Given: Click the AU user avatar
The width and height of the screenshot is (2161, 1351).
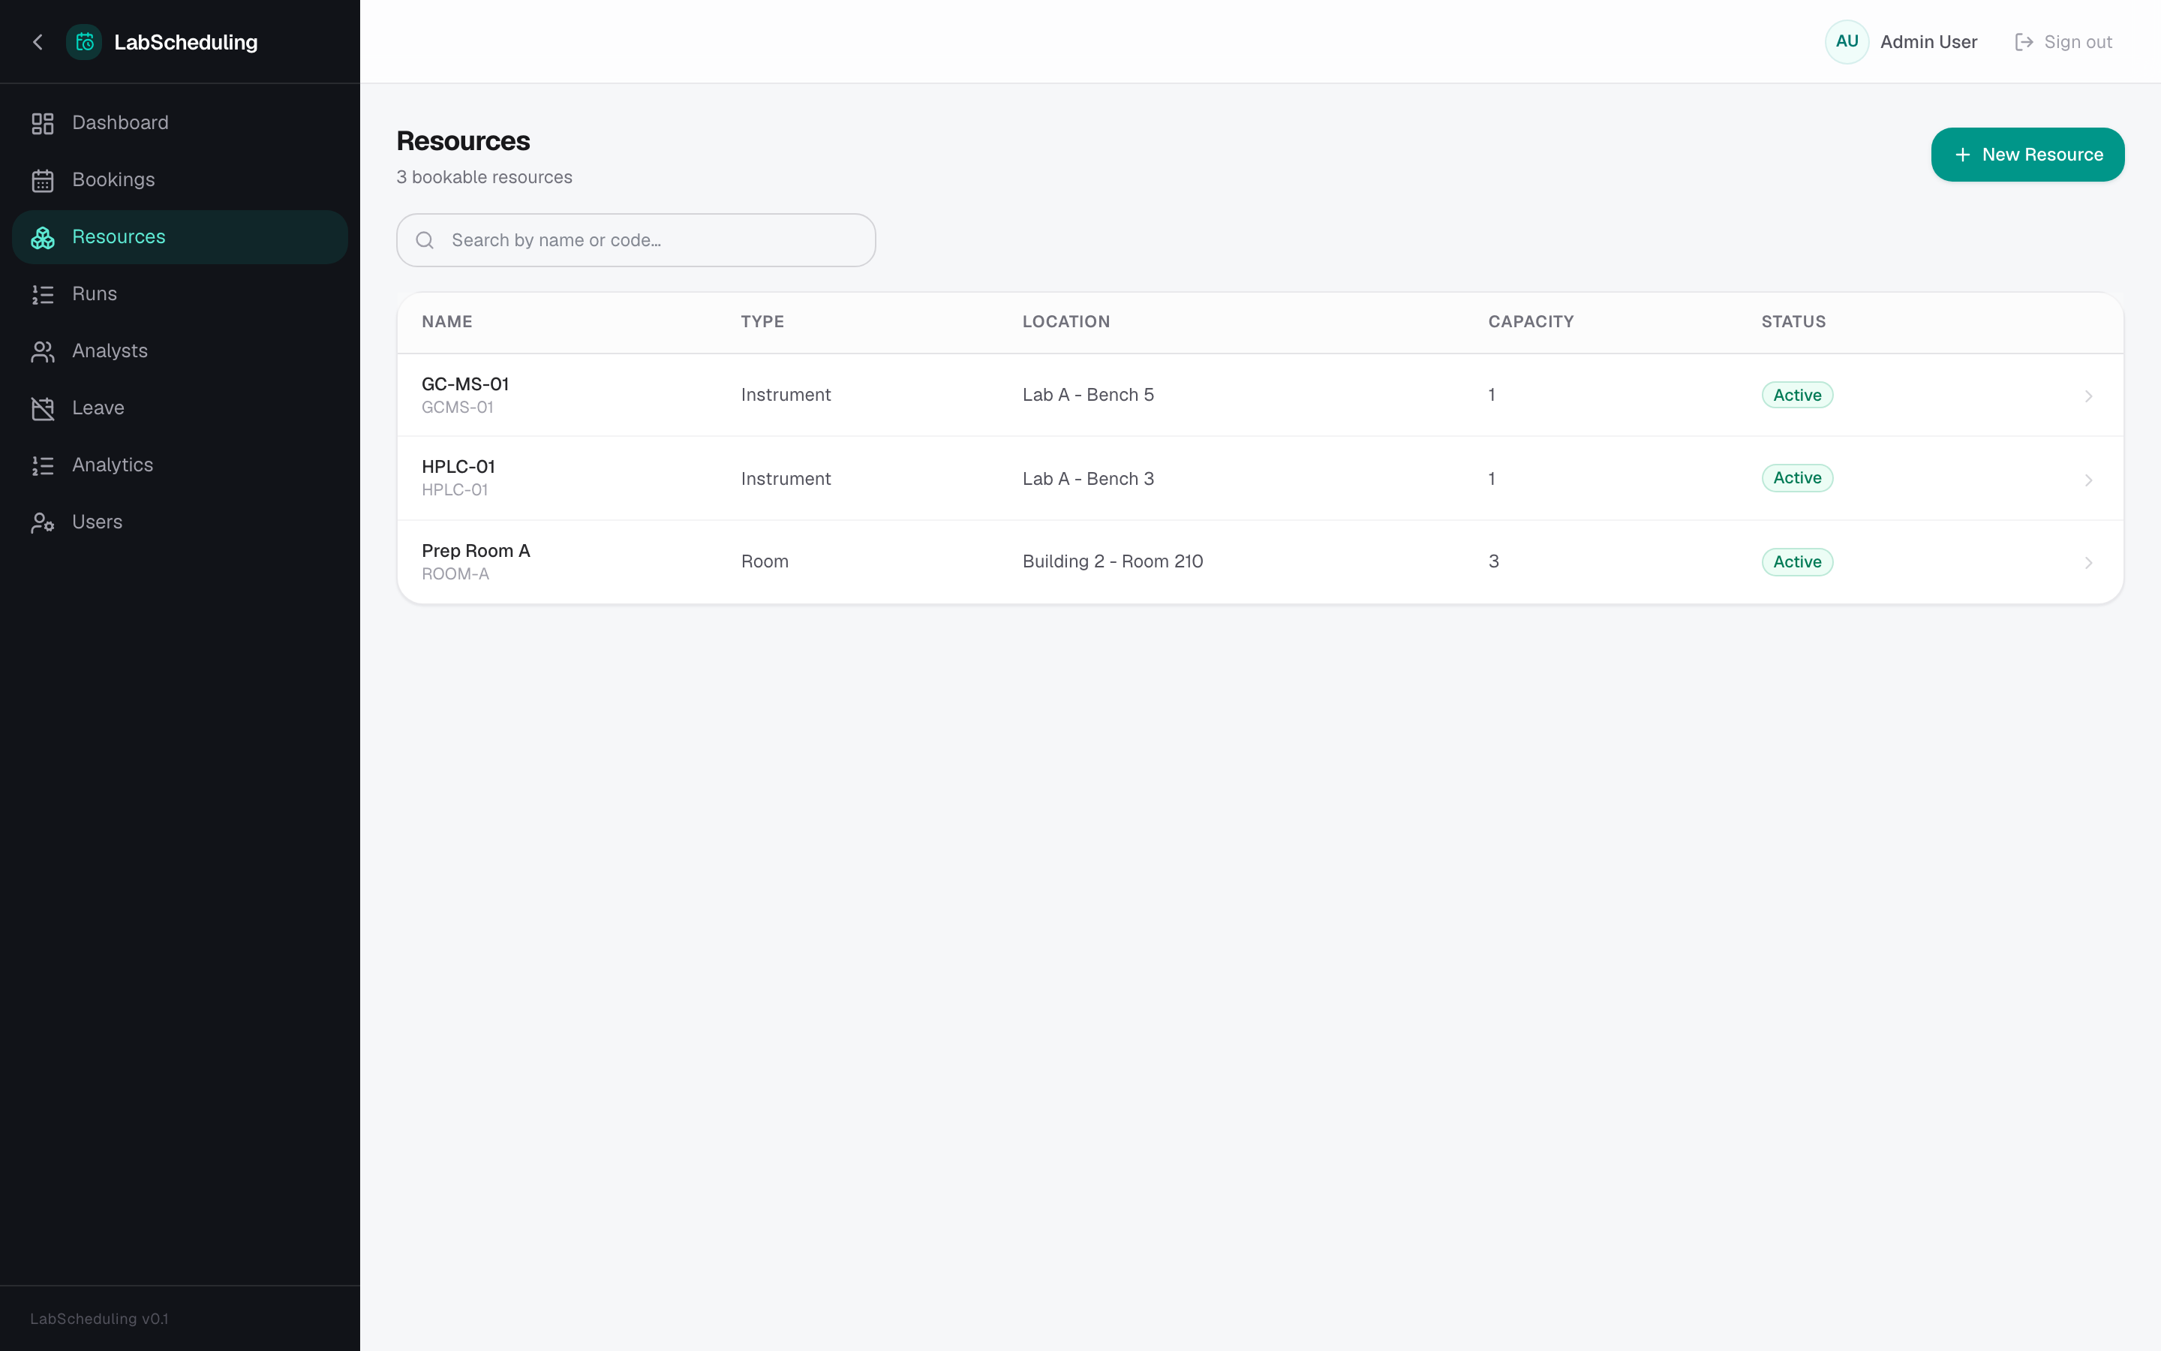Looking at the screenshot, I should (1847, 42).
